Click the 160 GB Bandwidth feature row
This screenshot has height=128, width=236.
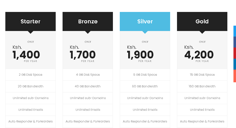pyautogui.click(x=202, y=86)
